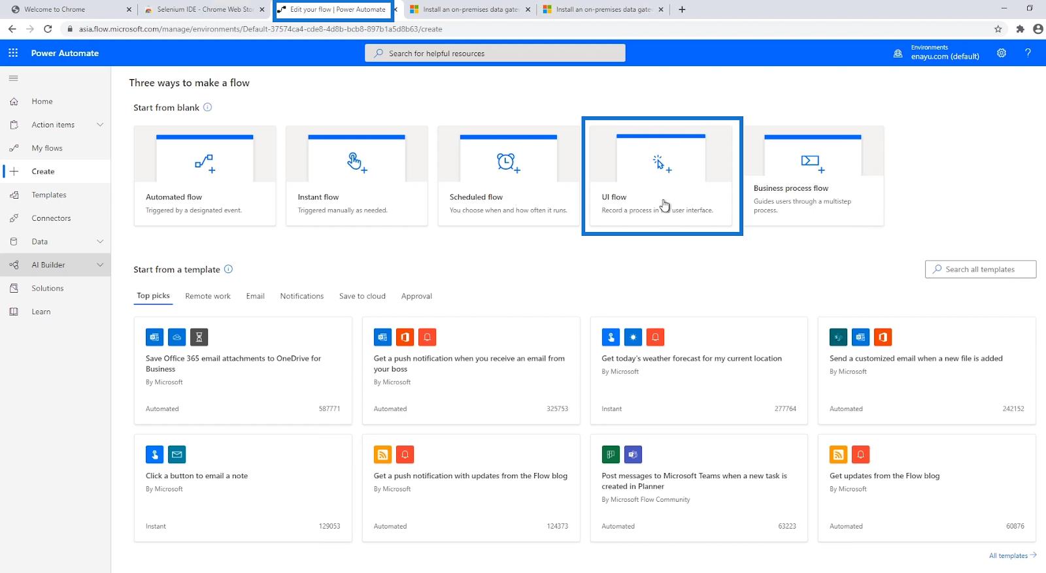Image resolution: width=1046 pixels, height=573 pixels.
Task: Open Send a customized email template
Action: (927, 370)
